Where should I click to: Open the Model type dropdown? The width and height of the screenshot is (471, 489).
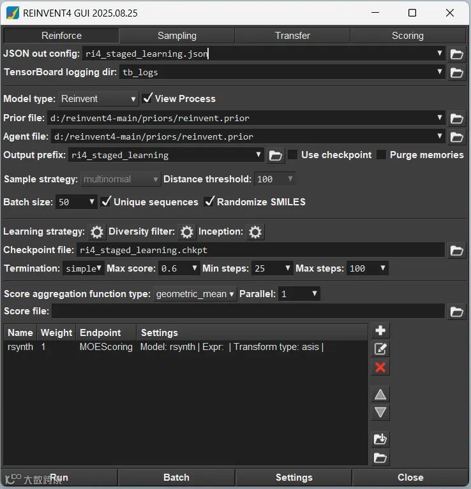point(98,99)
